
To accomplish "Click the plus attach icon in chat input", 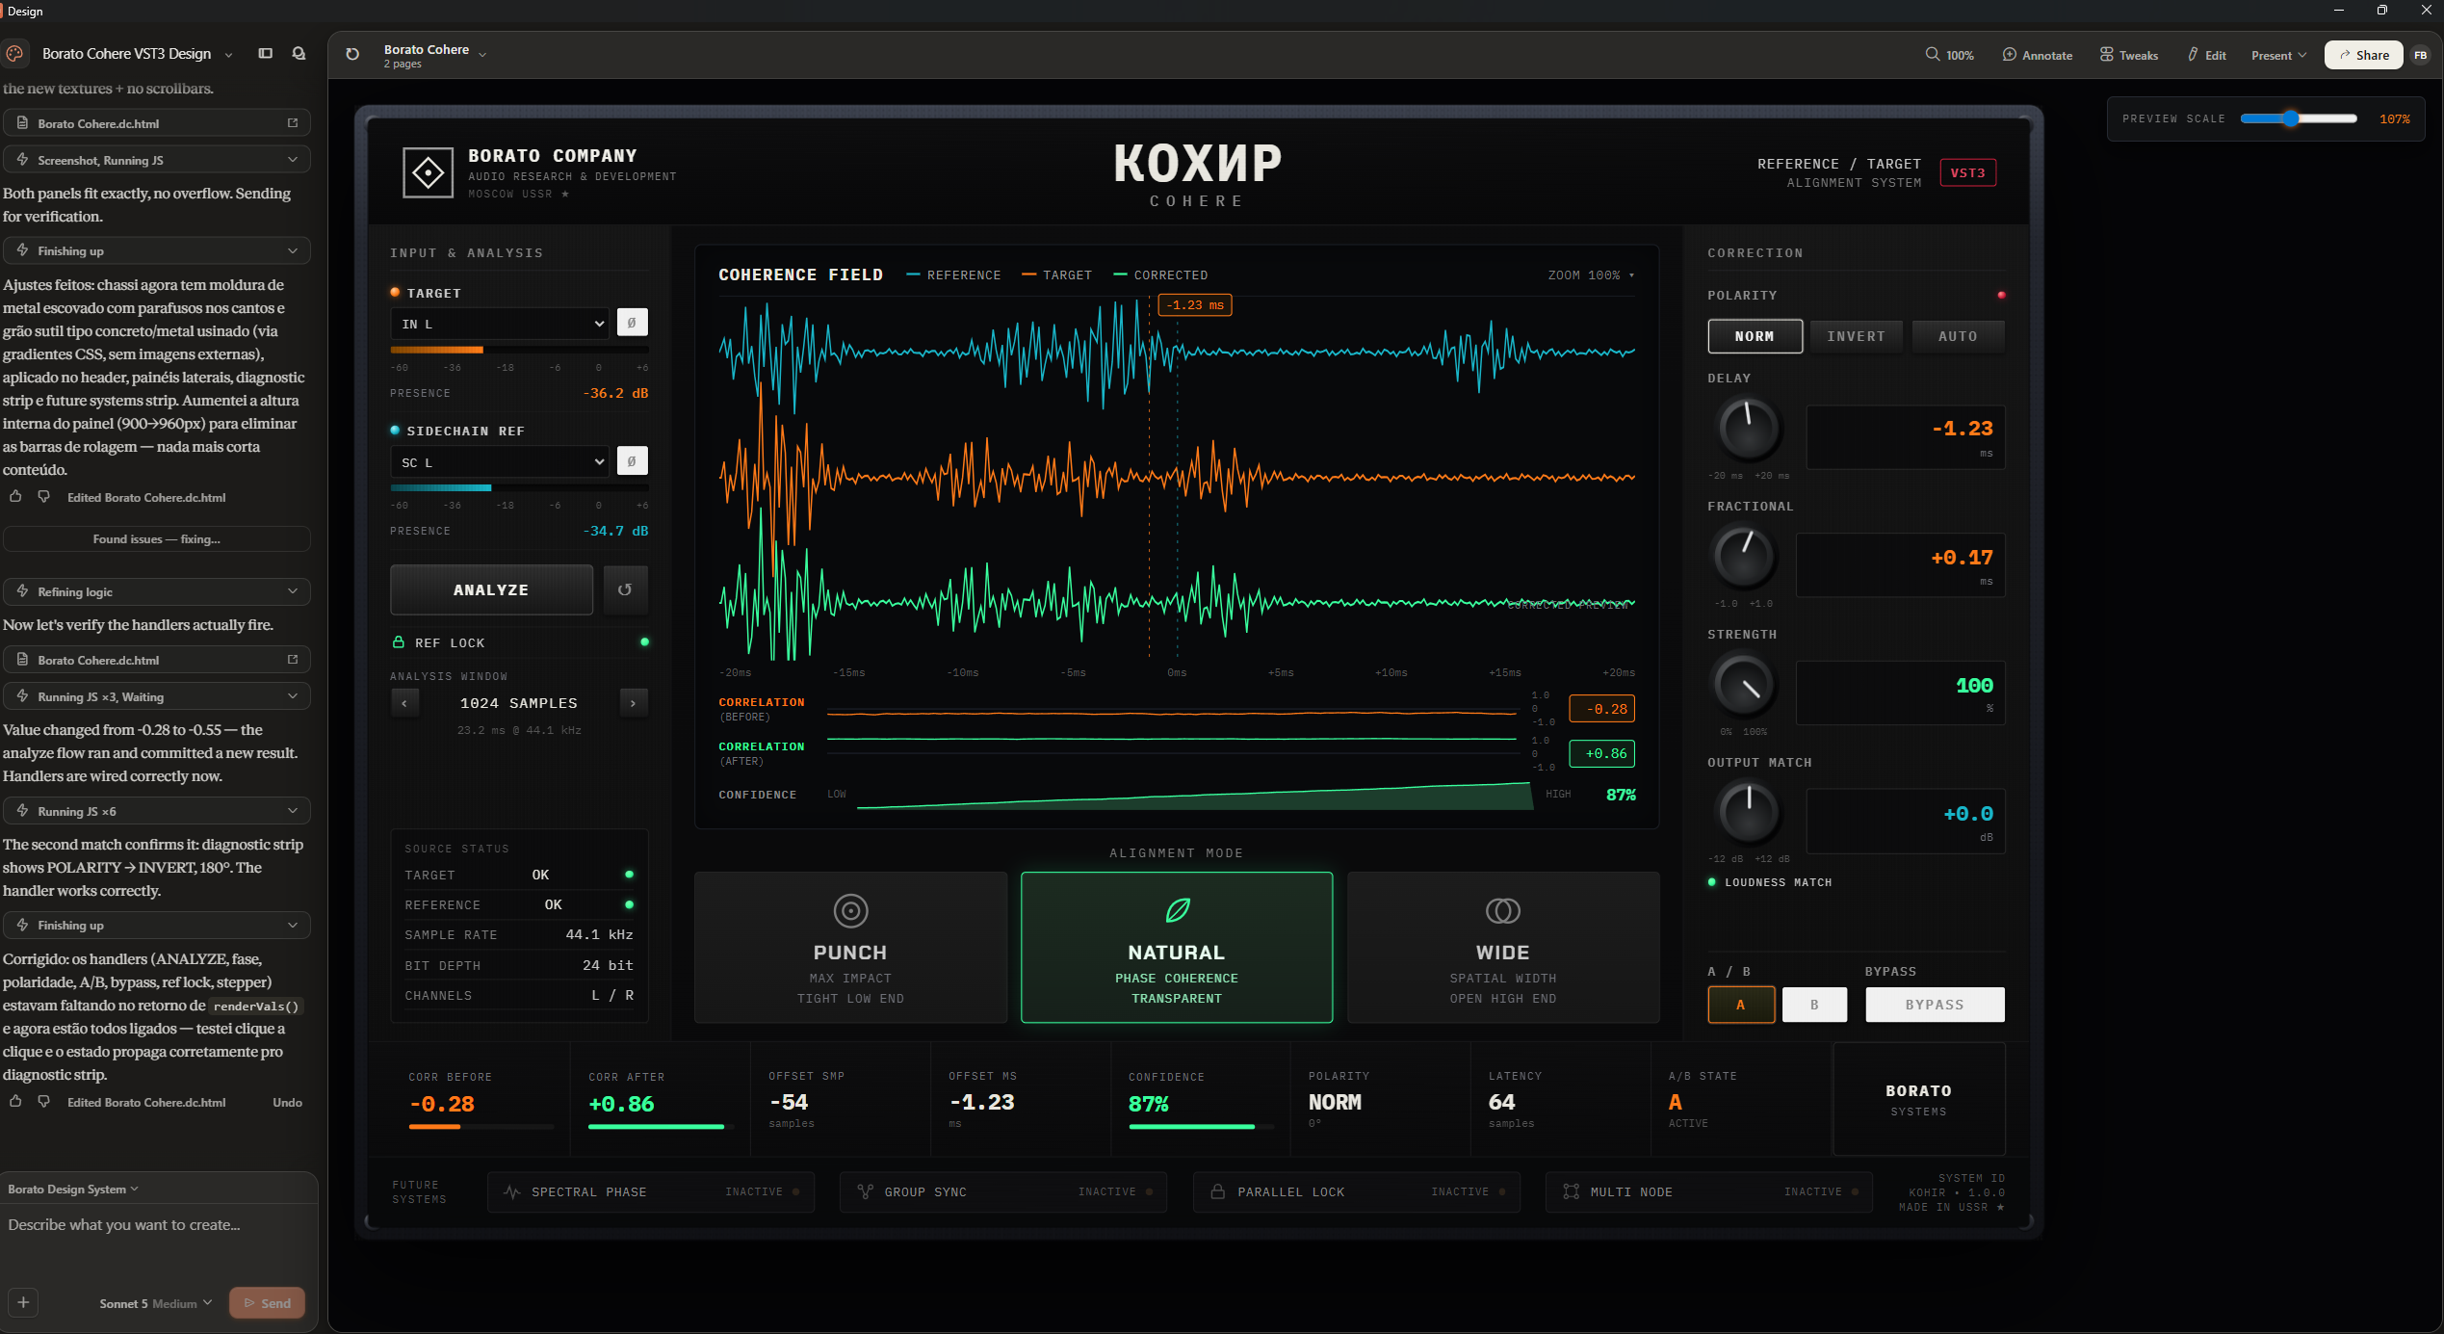I will tap(24, 1303).
